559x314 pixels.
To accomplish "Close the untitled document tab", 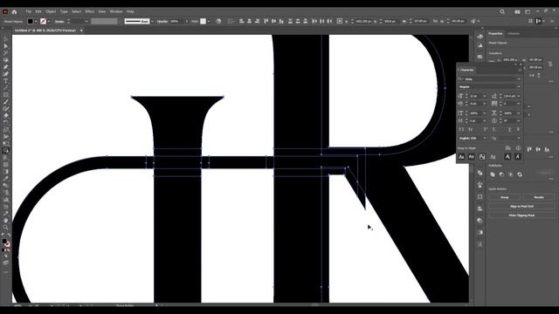I will tap(81, 31).
